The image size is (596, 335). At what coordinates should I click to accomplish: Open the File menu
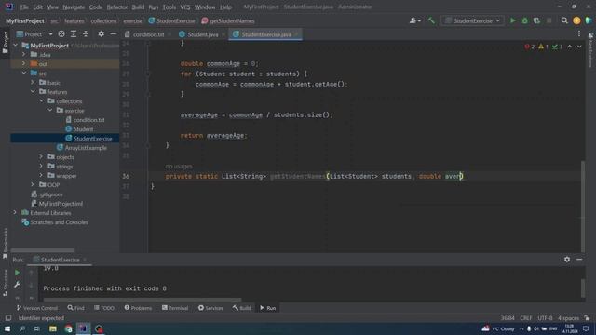tap(24, 7)
